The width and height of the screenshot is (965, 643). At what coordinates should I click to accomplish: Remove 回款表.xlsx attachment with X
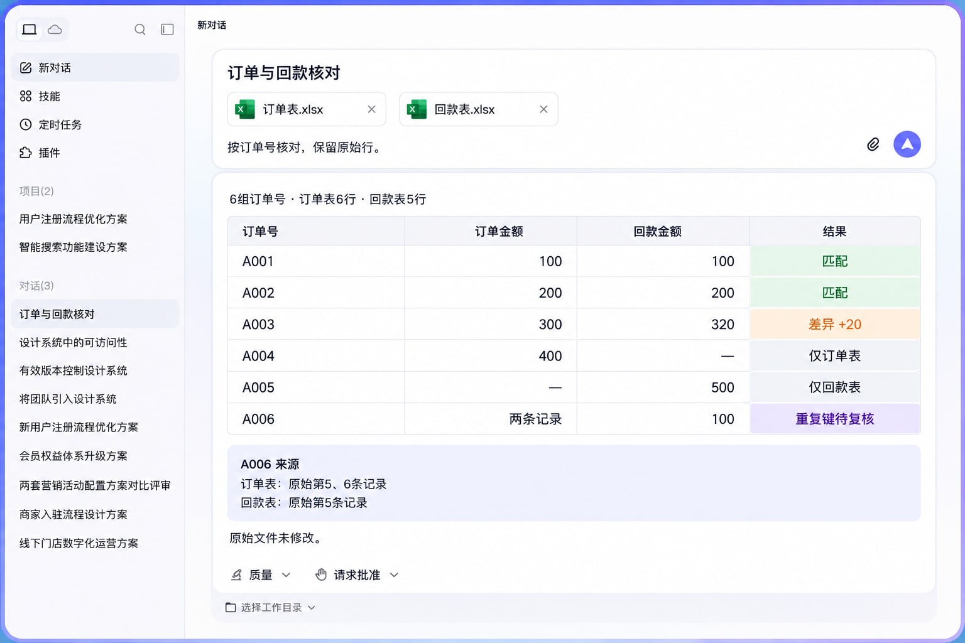(x=544, y=109)
